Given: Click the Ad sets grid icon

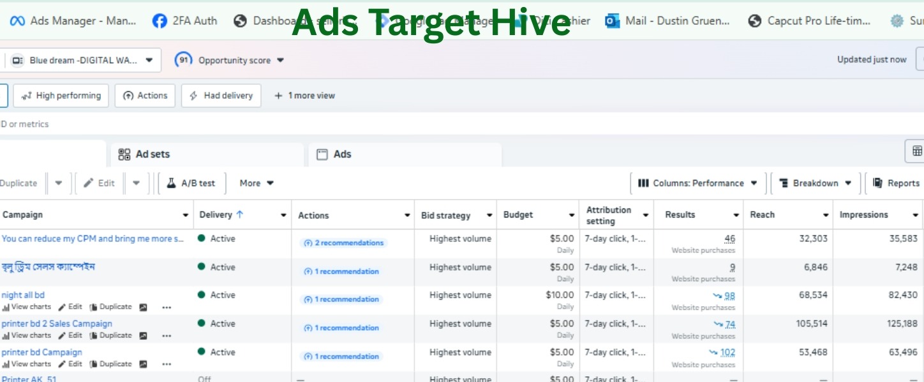Looking at the screenshot, I should coord(124,154).
